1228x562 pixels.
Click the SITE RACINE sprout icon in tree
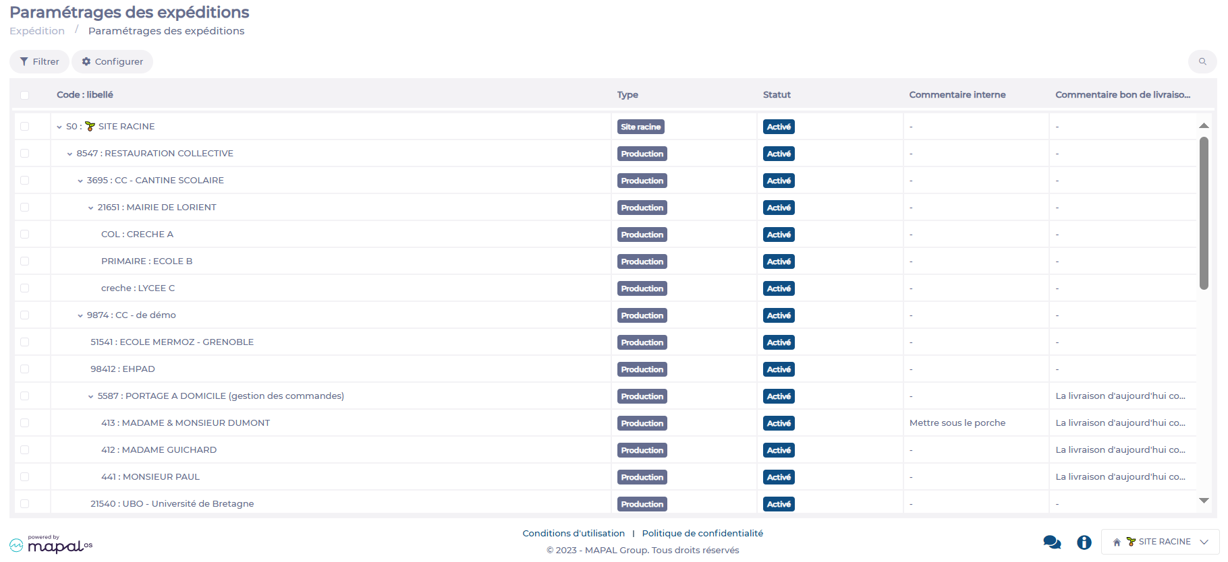click(90, 126)
